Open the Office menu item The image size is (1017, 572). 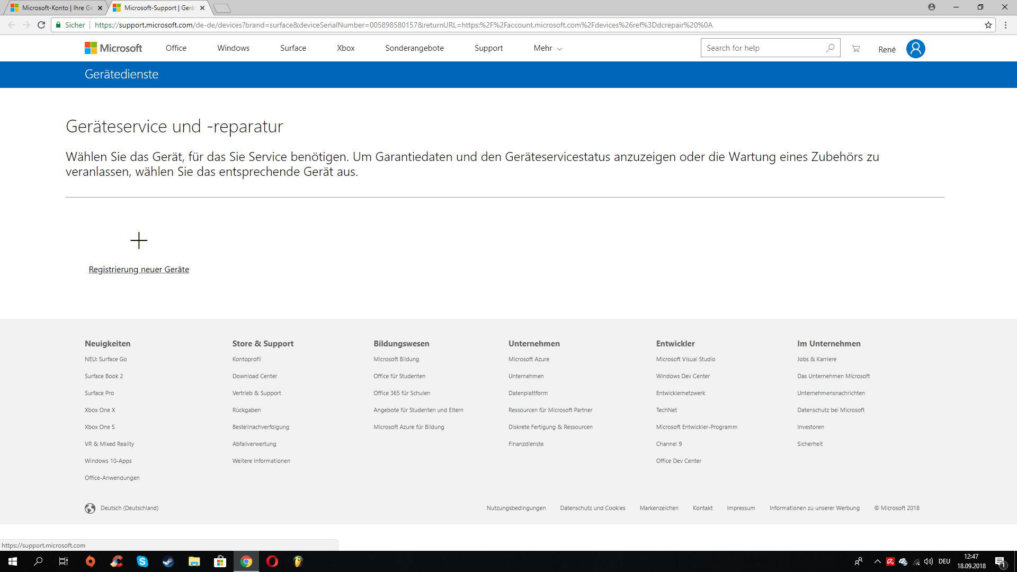pos(176,48)
